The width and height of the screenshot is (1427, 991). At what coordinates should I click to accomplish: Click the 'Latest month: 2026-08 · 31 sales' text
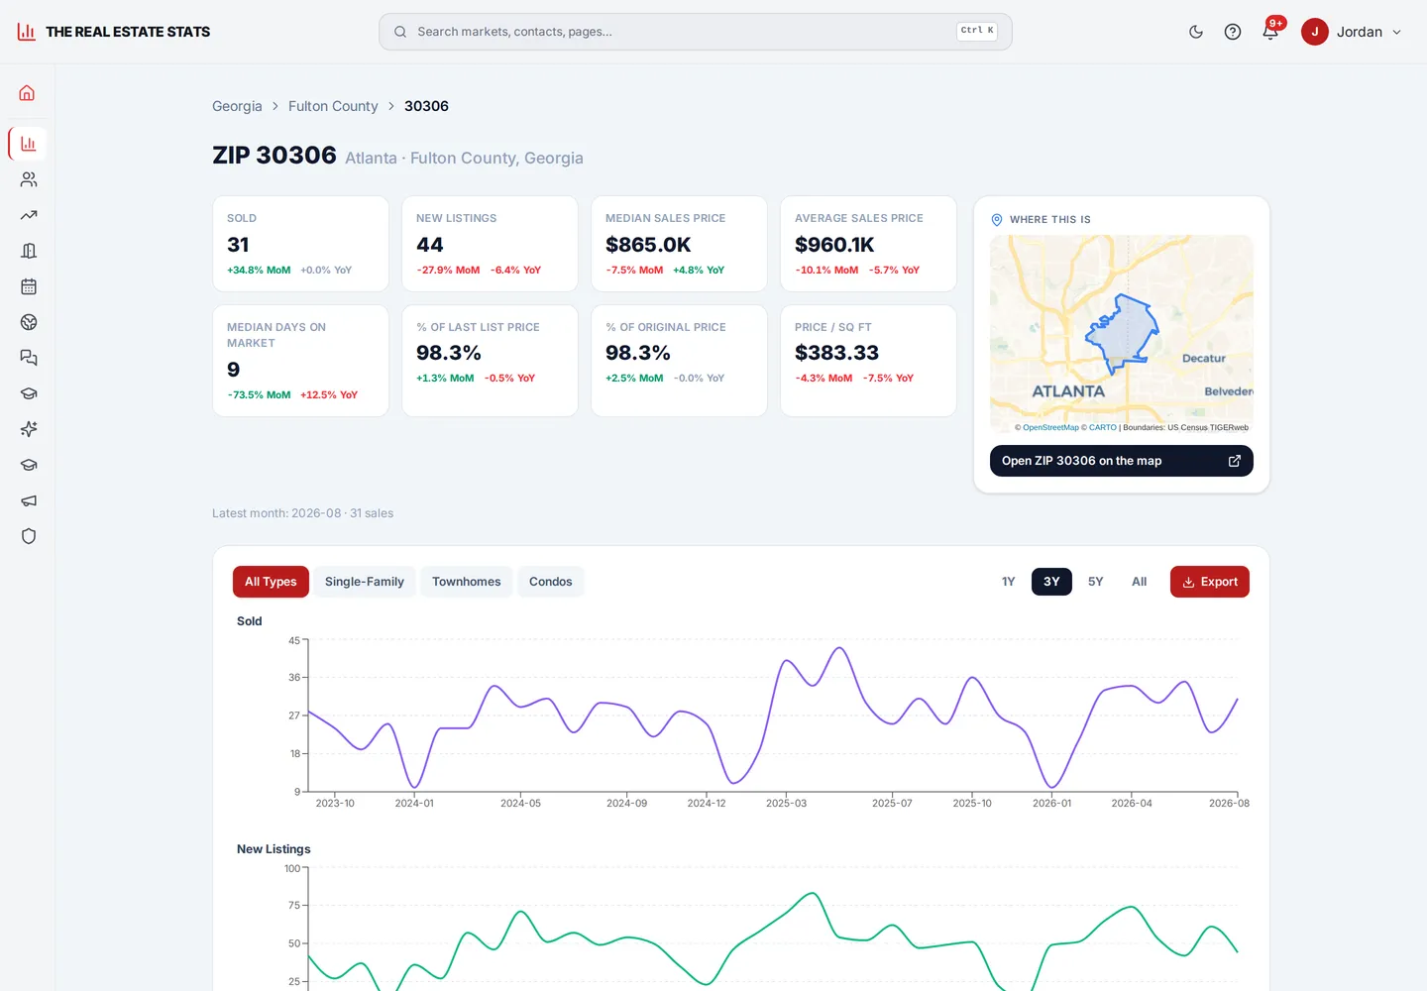pos(303,513)
